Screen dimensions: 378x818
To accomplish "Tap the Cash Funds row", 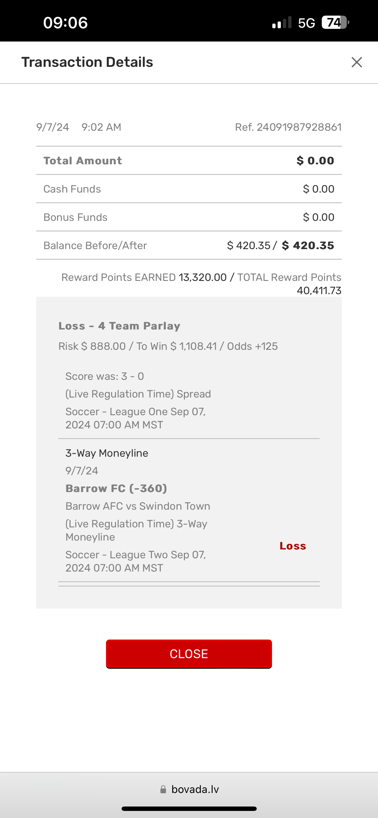I will (x=189, y=189).
